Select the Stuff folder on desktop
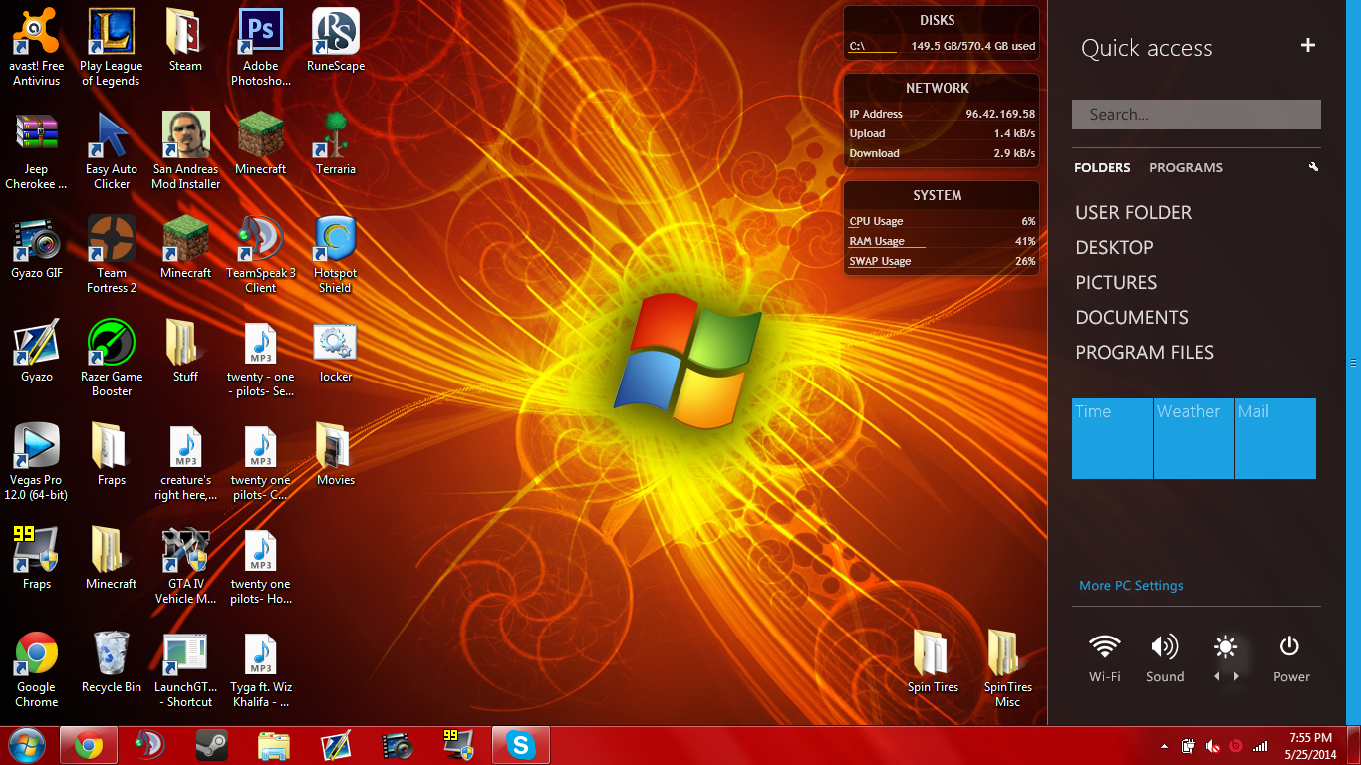 [186, 351]
